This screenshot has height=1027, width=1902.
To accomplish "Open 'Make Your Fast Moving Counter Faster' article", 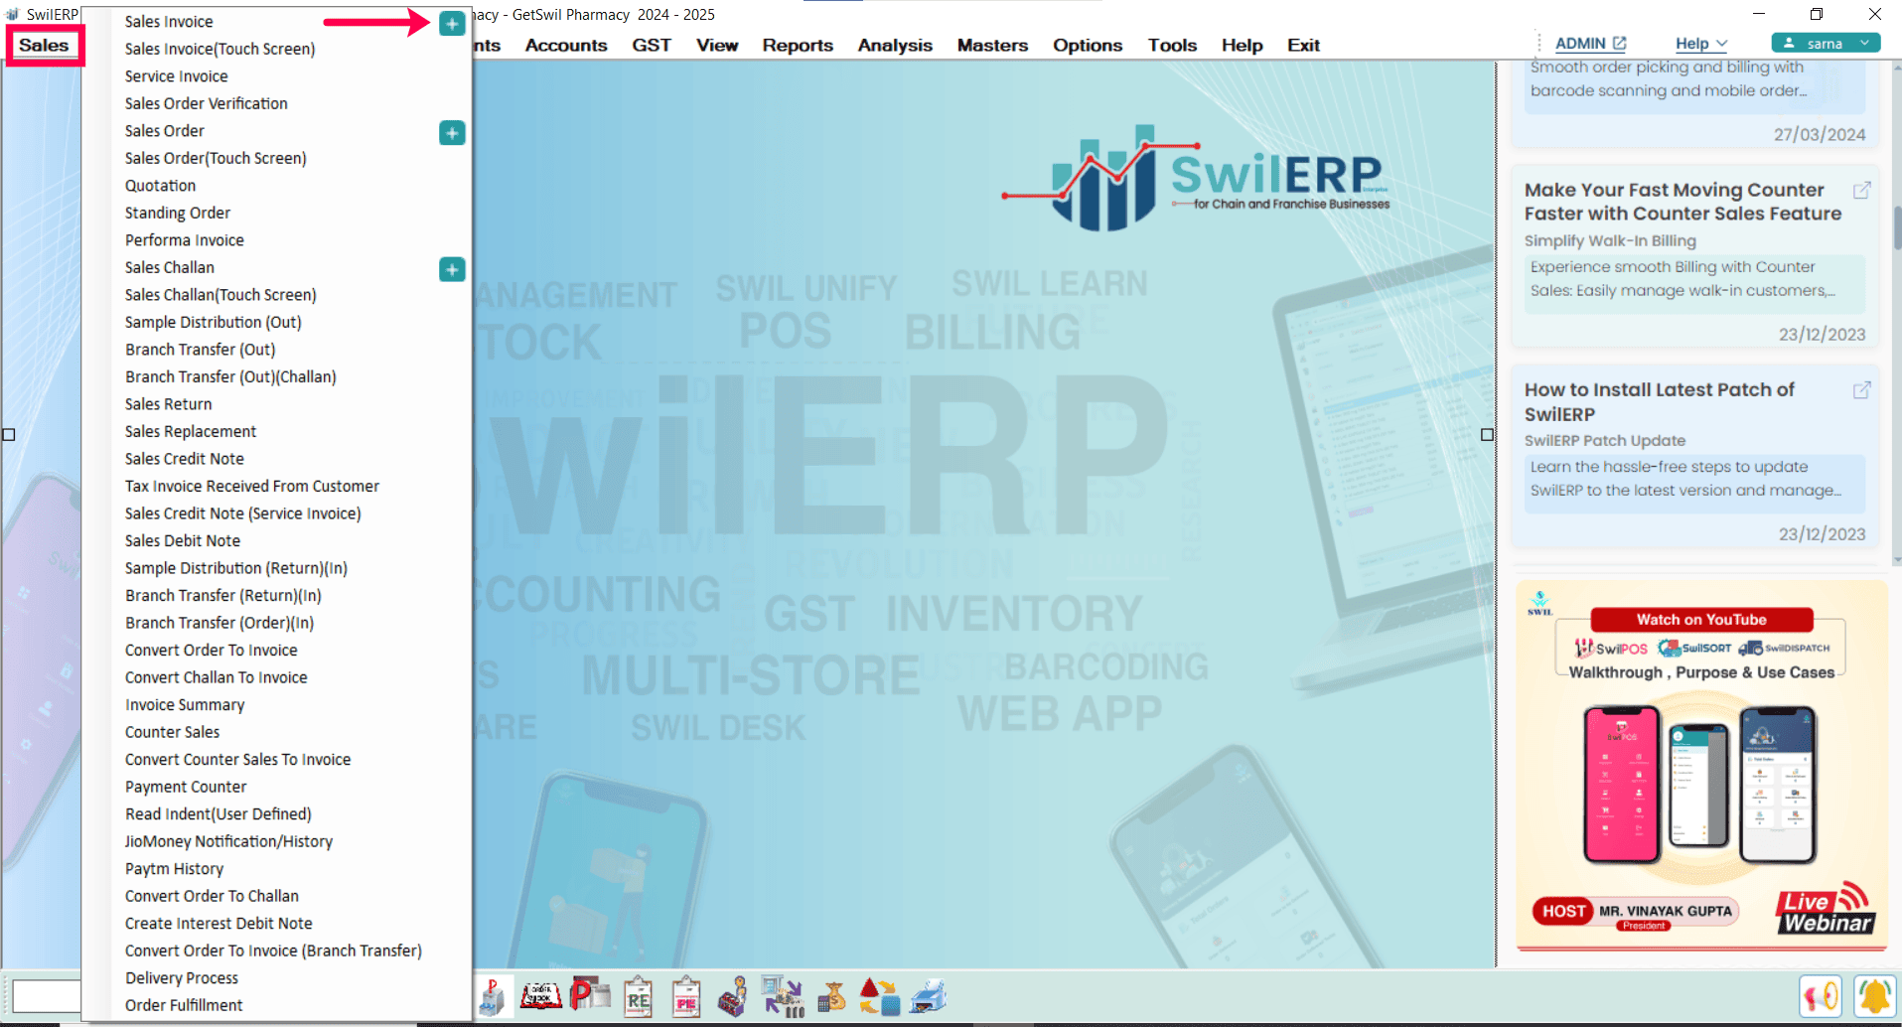I will pos(1683,202).
